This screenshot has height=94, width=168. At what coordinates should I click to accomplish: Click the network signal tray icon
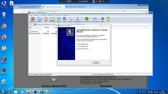[x=154, y=92]
